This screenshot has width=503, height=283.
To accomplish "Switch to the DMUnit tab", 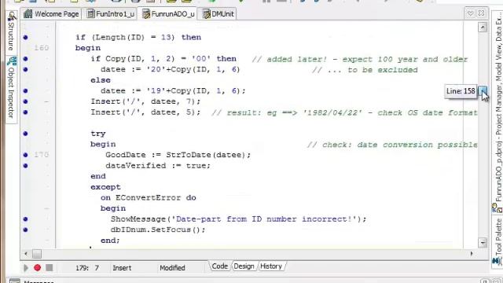I will click(x=219, y=14).
